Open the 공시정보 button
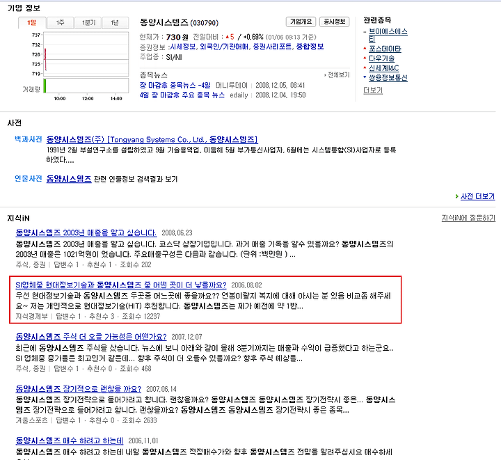The width and height of the screenshot is (501, 460). [334, 22]
